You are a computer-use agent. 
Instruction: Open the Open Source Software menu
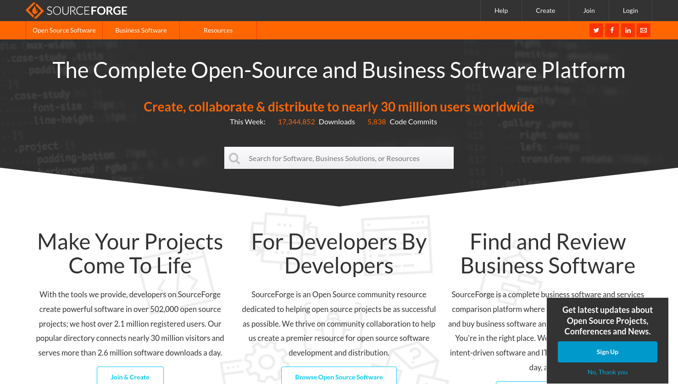point(64,30)
